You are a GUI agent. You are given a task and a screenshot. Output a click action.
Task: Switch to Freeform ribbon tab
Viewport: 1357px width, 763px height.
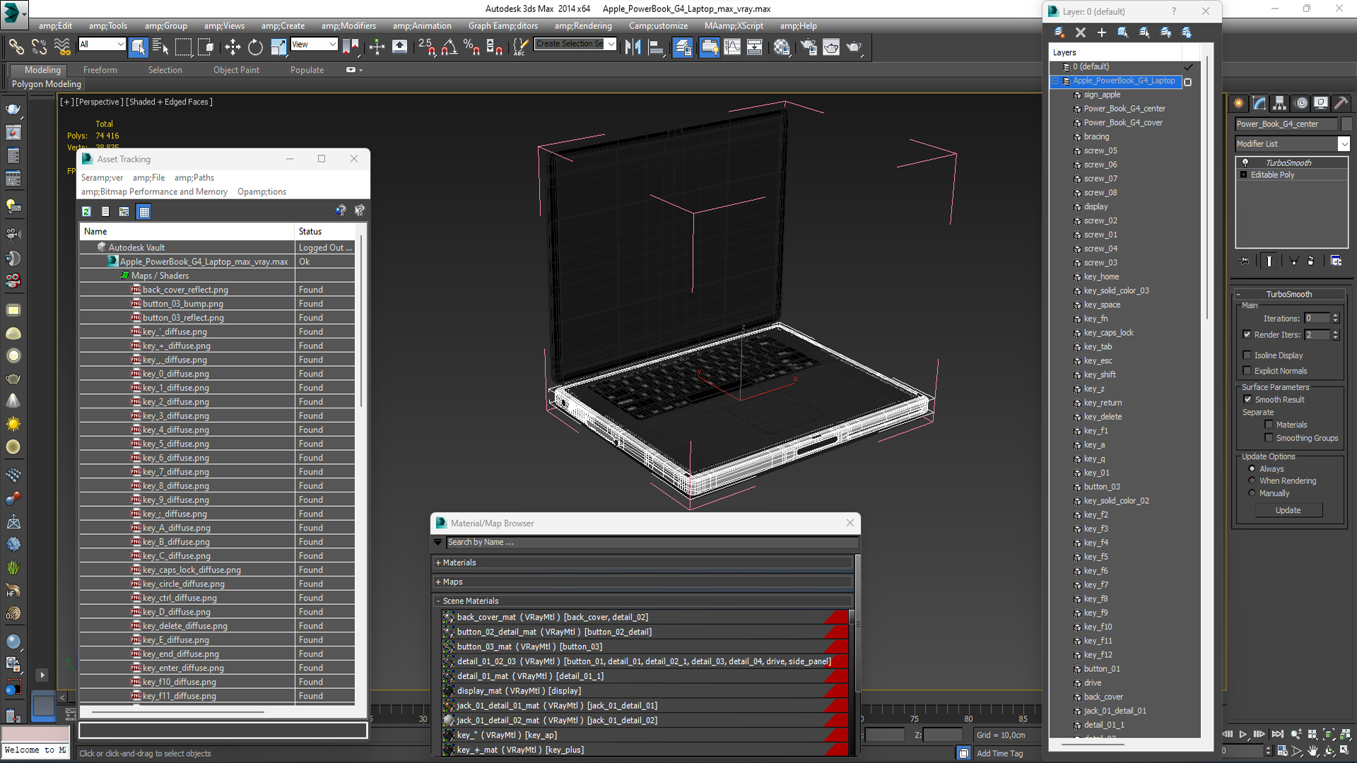pos(100,70)
